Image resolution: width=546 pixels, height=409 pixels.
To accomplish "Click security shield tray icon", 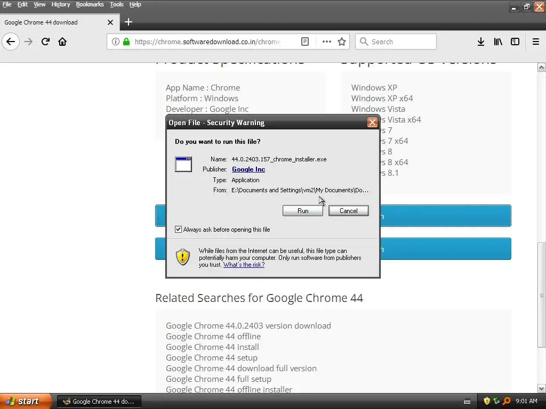I will (x=487, y=401).
